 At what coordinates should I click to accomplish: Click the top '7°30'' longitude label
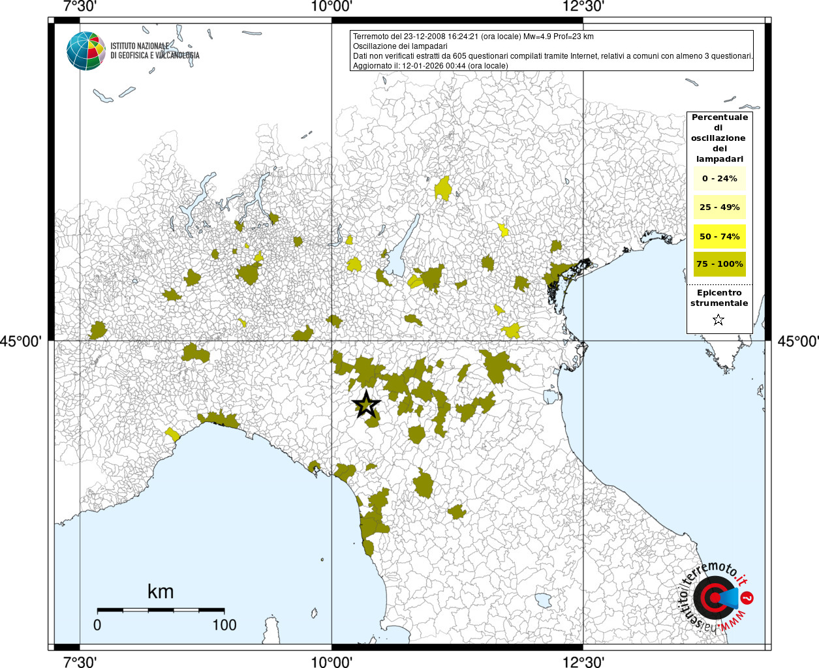pyautogui.click(x=80, y=7)
